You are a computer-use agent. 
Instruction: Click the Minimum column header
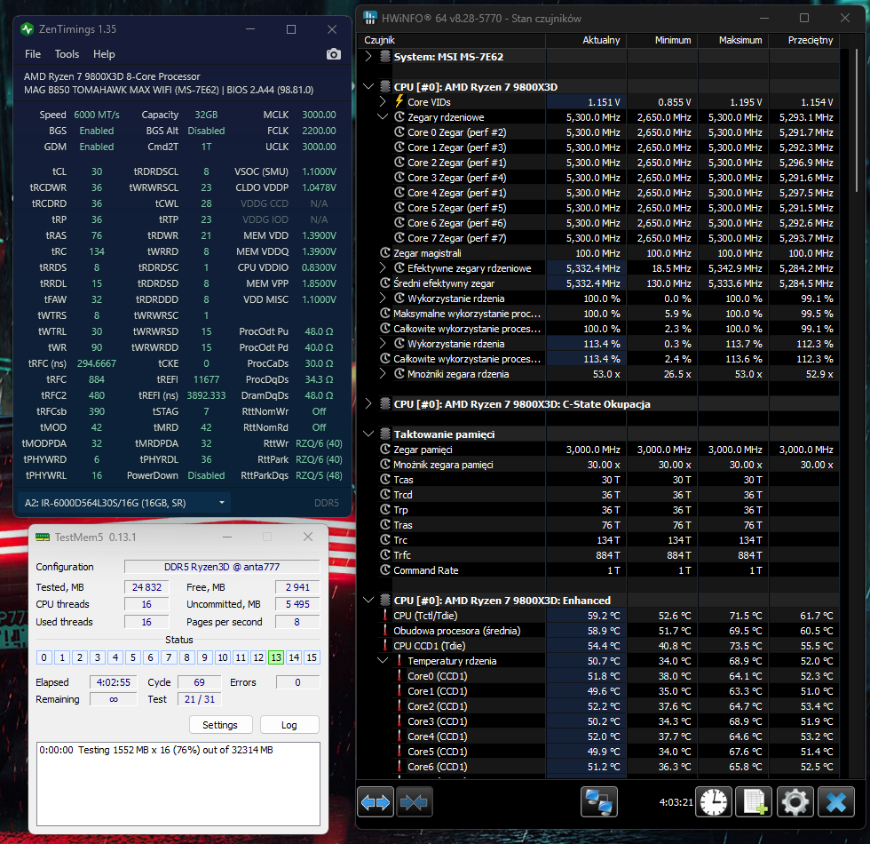click(x=662, y=40)
